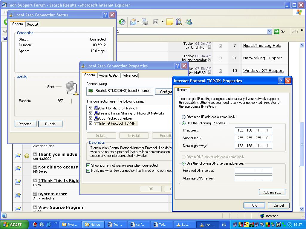Select General tab in Connection Status
Screen dimensions: 306x229
[x=18, y=24]
